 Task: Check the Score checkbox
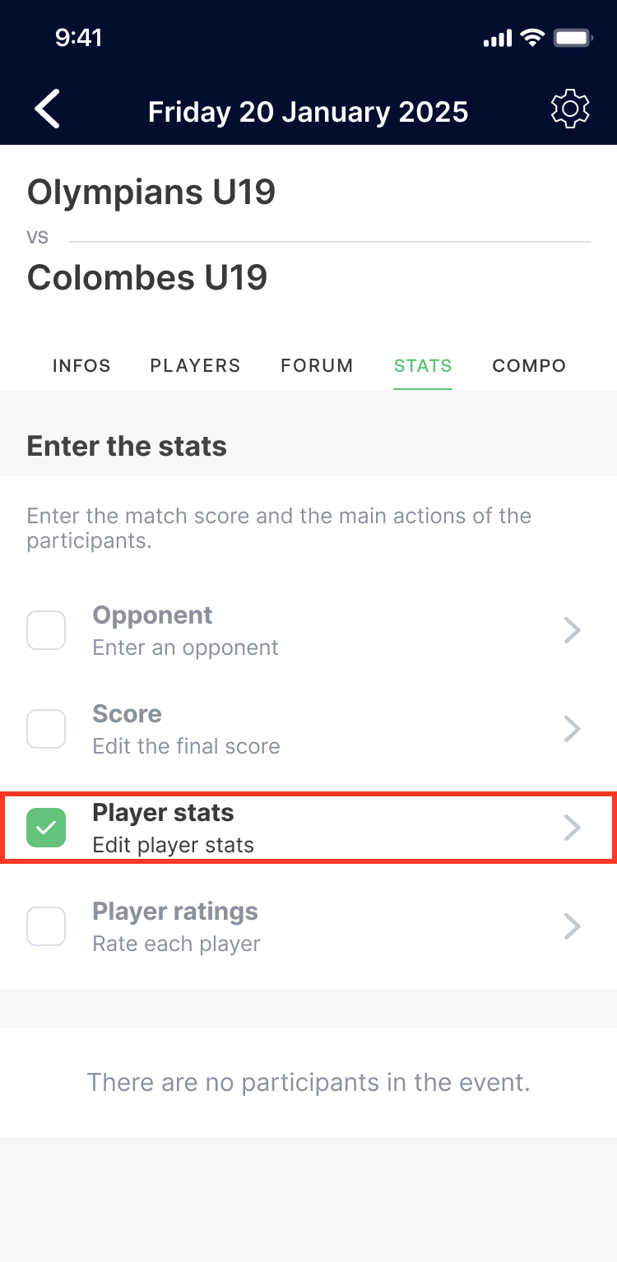click(46, 729)
